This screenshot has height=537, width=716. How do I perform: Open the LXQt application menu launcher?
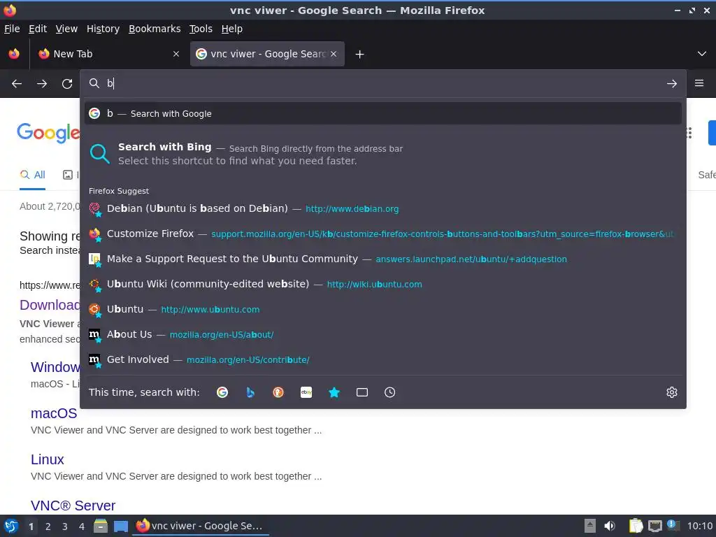point(11,526)
